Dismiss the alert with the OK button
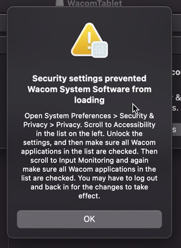This screenshot has width=181, height=248. click(90, 219)
